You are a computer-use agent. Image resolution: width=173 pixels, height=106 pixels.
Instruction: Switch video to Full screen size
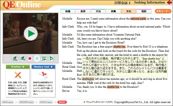pos(22,58)
